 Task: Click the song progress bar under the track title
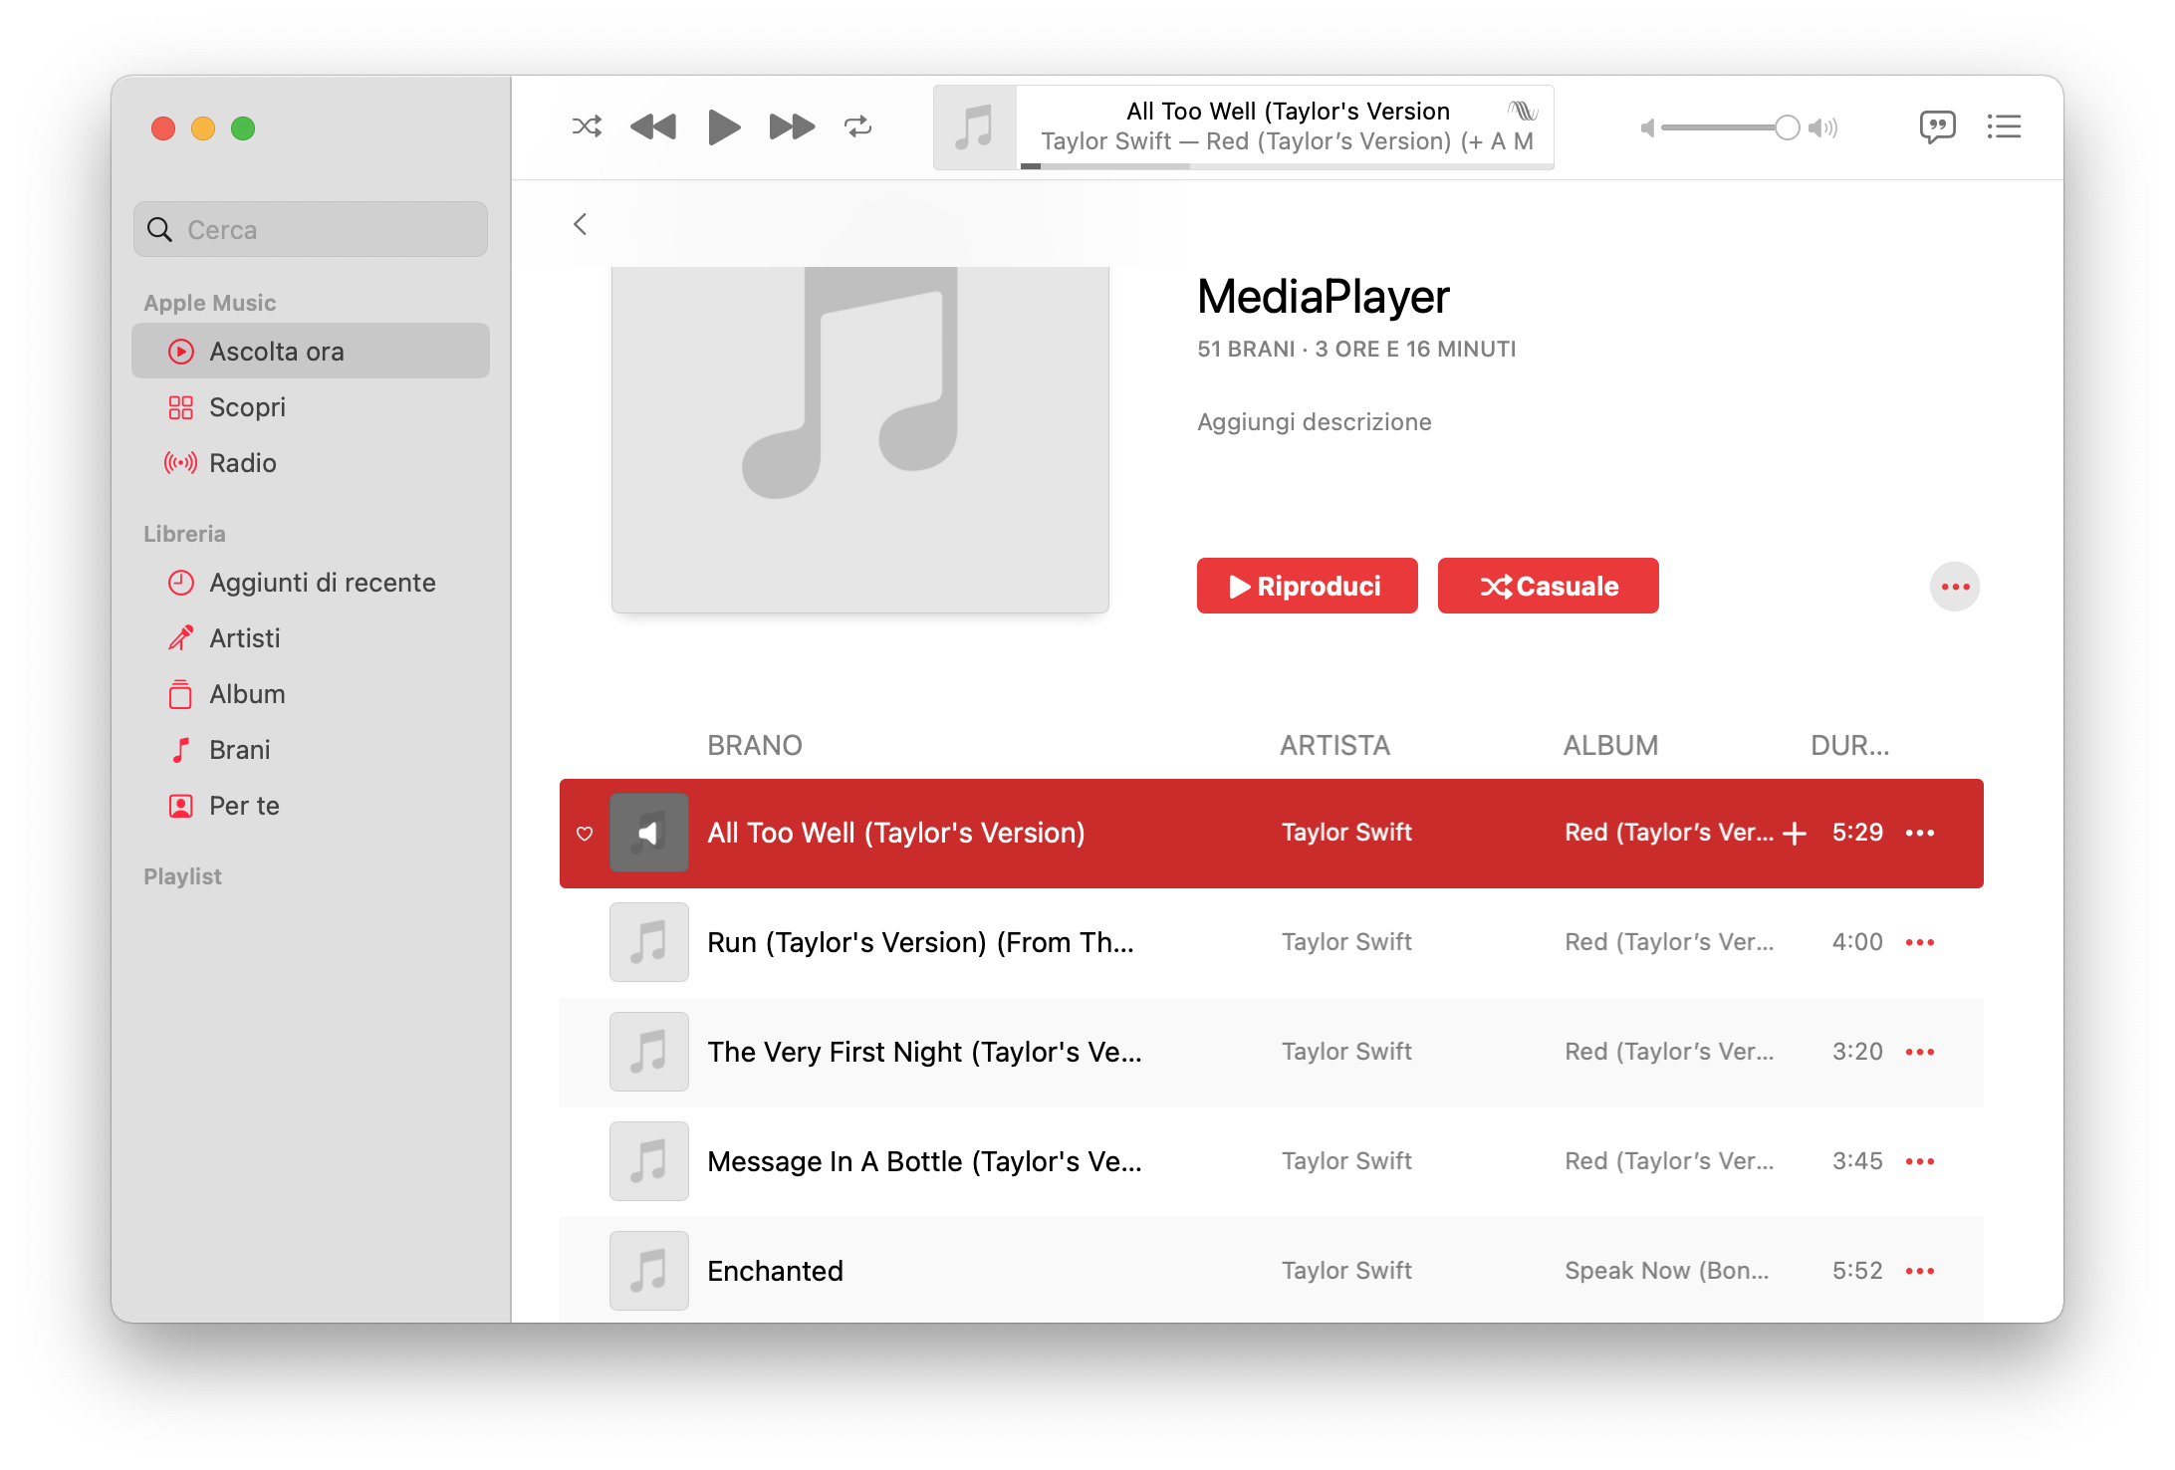pos(1285,166)
